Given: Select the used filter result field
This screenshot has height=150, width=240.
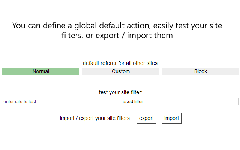Looking at the screenshot, I should 180,102.
